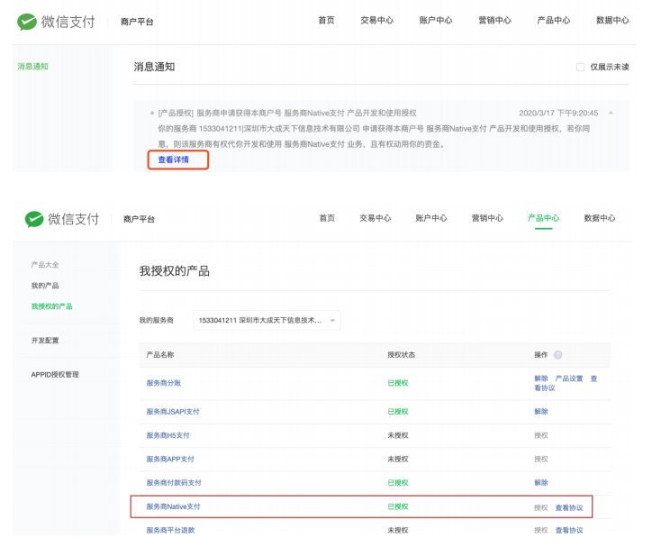Viewport: 652px width, 547px height.
Task: Click the 已授权 status for 服务商付款码支付
Action: pyautogui.click(x=398, y=483)
